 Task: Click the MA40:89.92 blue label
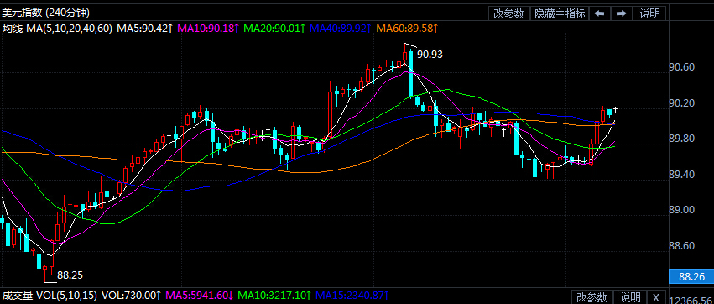(341, 29)
